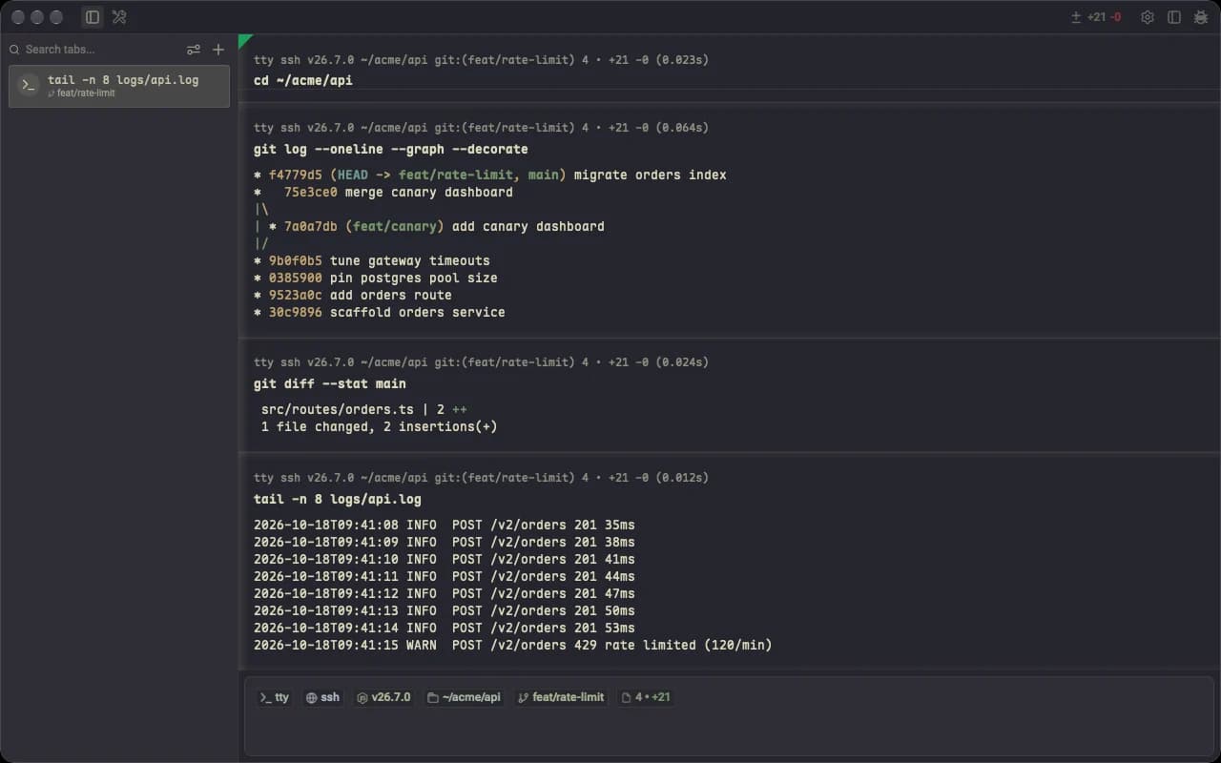The image size is (1221, 763).
Task: Click '1 file changed, 2 insertions(+)' line
Action: pos(380,426)
